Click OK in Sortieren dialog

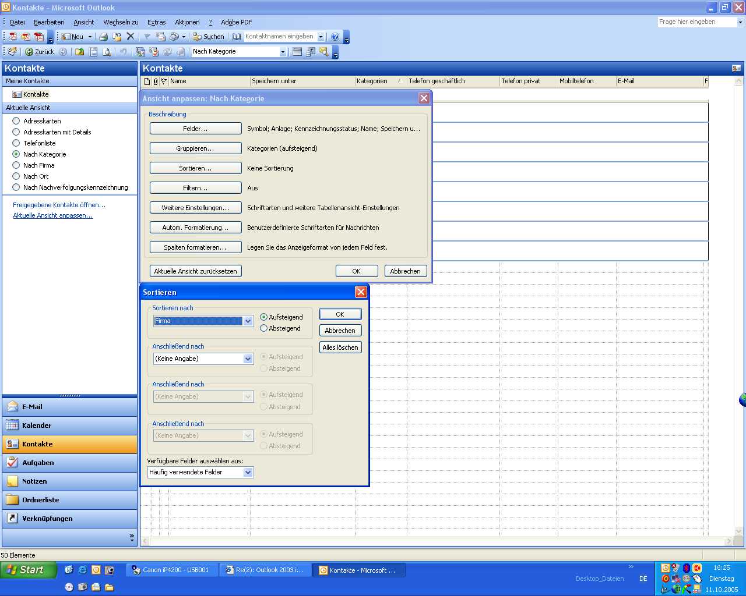(x=340, y=314)
